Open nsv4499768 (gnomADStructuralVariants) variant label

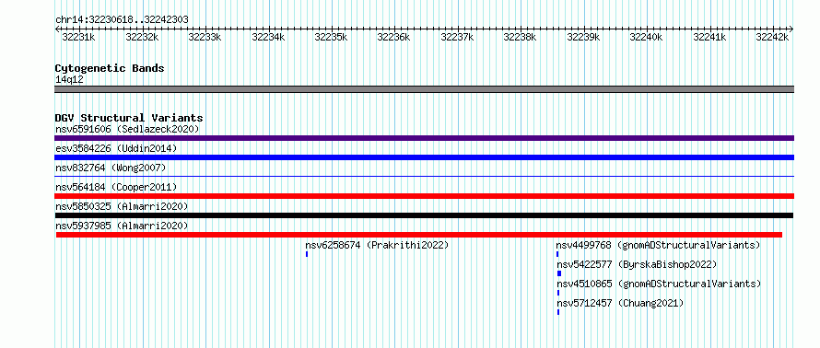(x=658, y=245)
